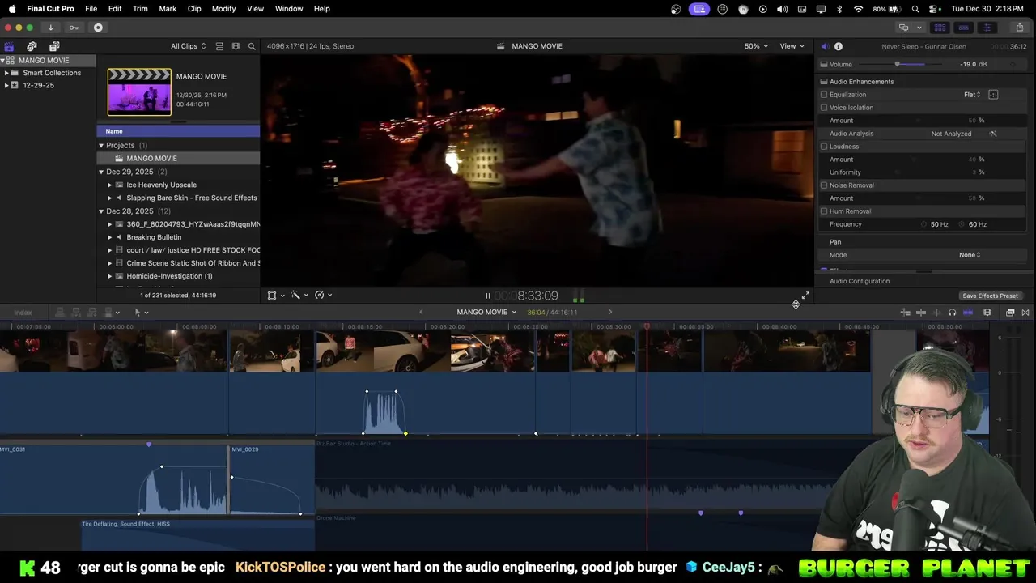The width and height of the screenshot is (1036, 583).
Task: Go back in timeline history arrow
Action: (421, 312)
